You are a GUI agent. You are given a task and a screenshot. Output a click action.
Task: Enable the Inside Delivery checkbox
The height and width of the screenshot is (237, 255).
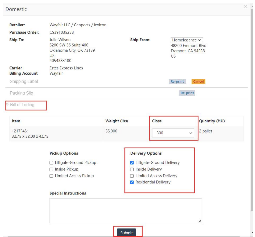point(132,169)
